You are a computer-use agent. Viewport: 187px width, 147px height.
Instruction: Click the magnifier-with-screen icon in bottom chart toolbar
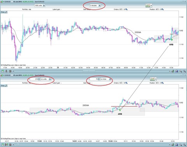pos(176,145)
